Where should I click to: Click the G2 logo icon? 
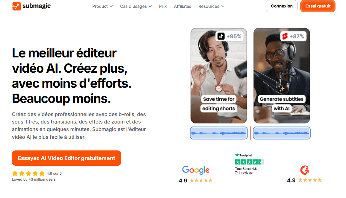pos(305,170)
